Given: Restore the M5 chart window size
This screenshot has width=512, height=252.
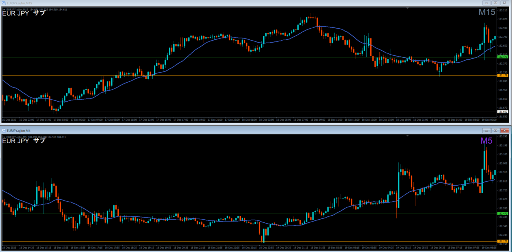Looking at the screenshot, I should click(494, 130).
